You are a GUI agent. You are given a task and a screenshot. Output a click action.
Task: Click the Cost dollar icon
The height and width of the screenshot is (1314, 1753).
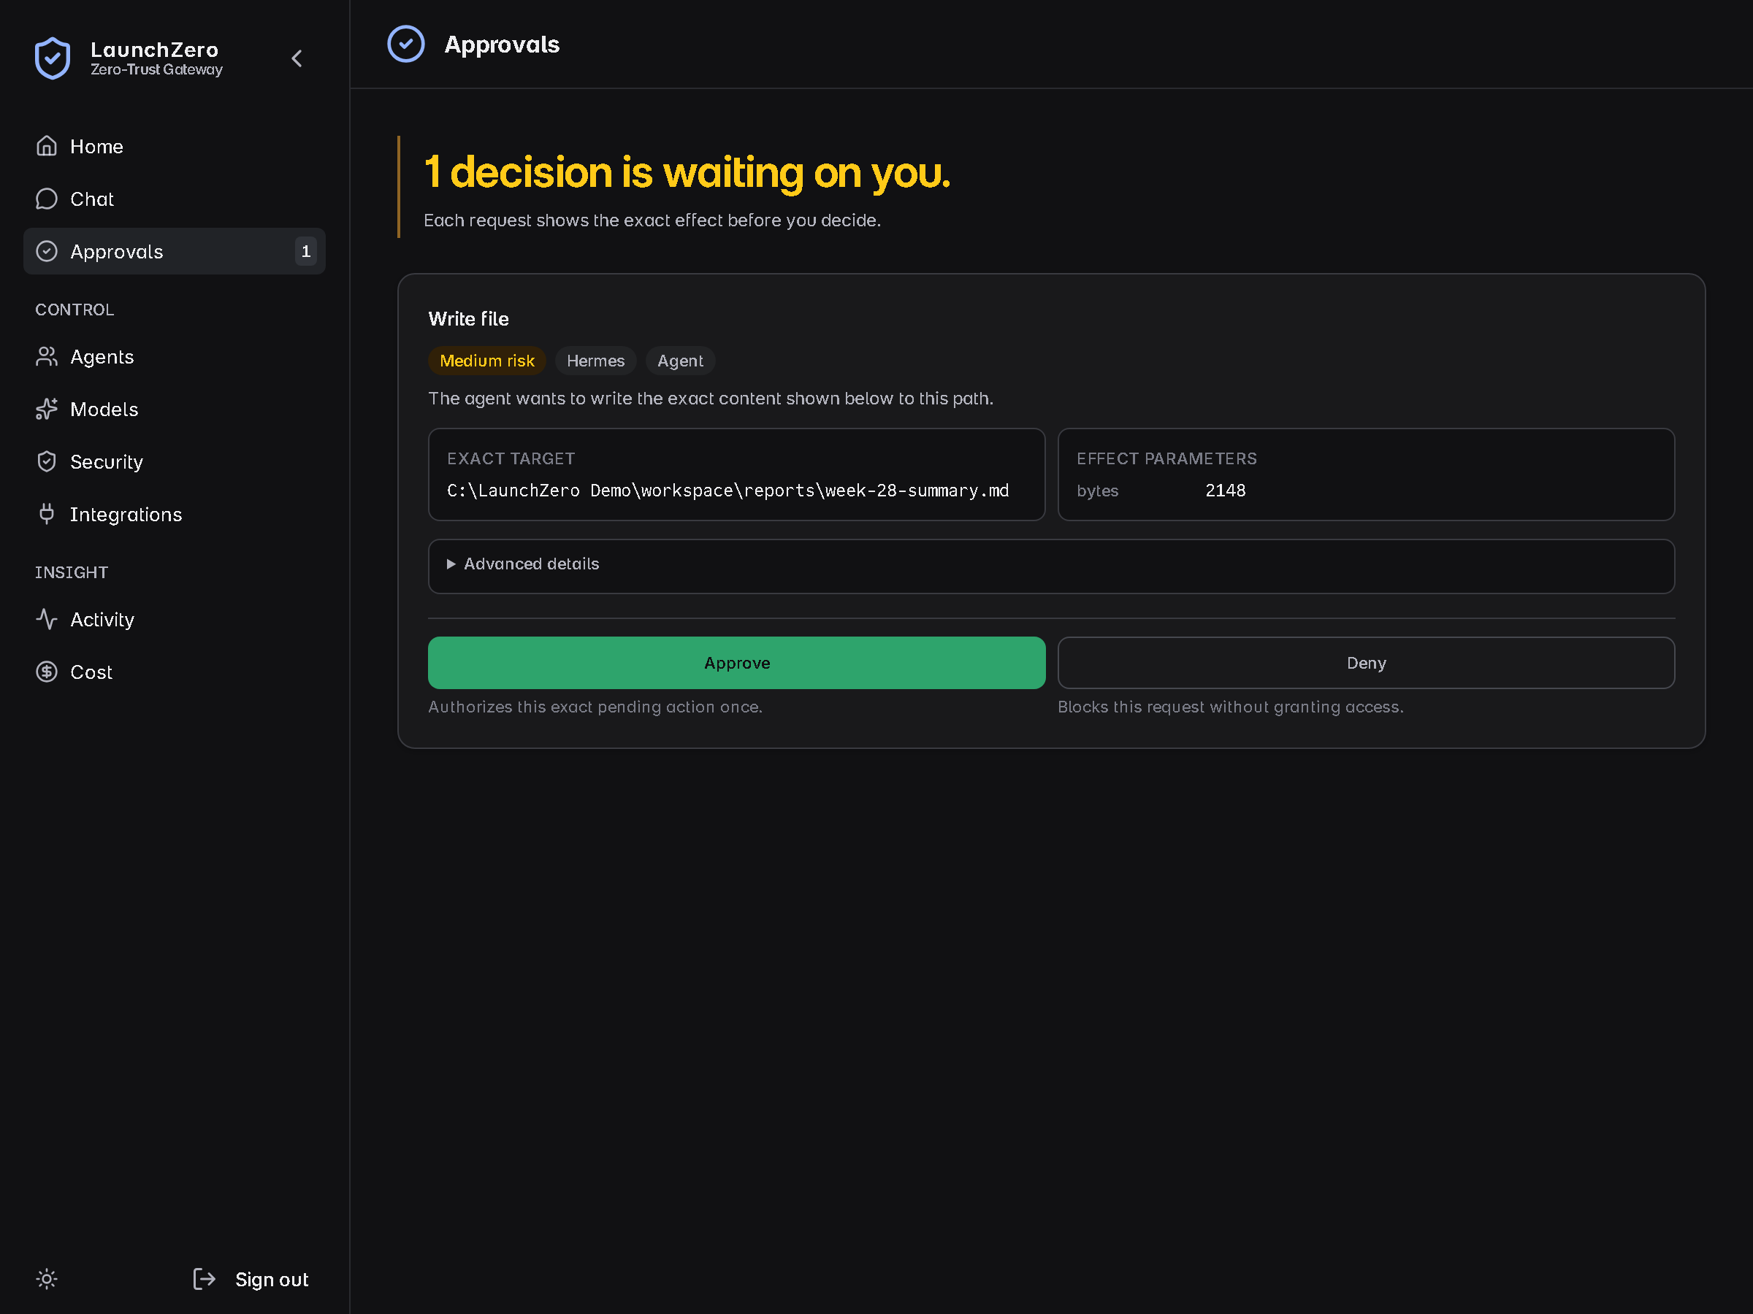coord(47,672)
